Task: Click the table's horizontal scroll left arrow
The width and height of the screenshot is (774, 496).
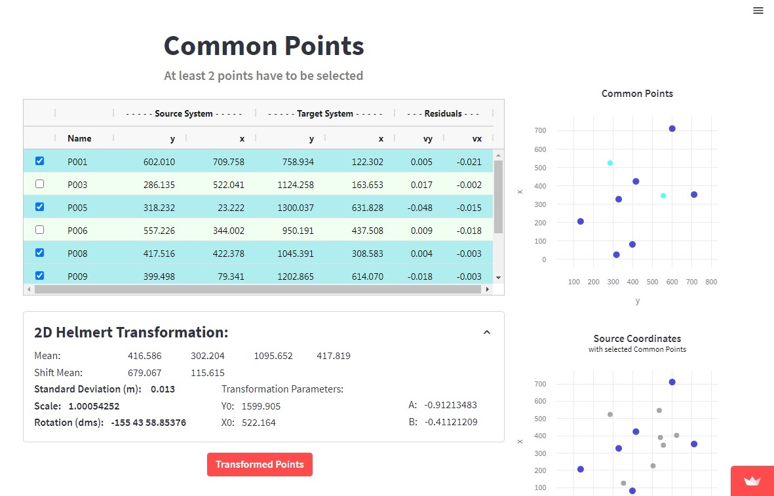Action: 29,289
